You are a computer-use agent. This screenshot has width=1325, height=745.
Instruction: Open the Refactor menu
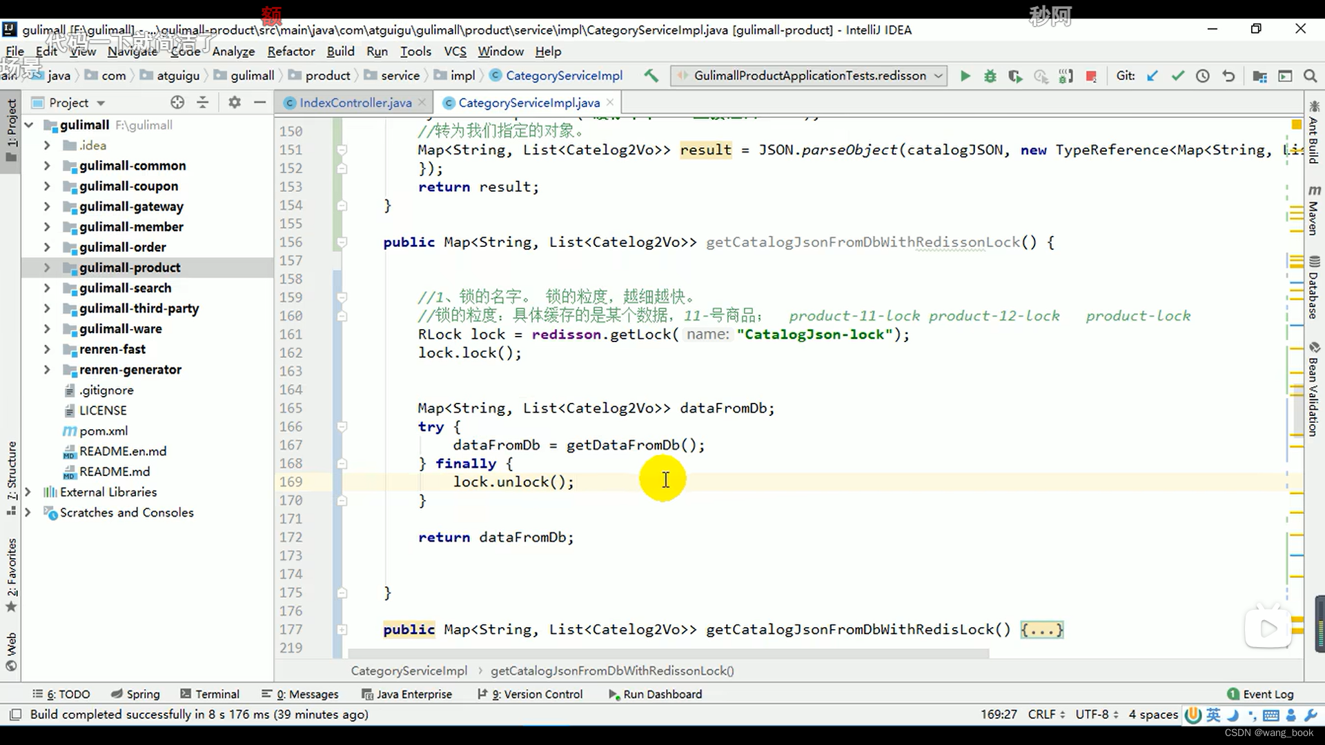(x=291, y=52)
